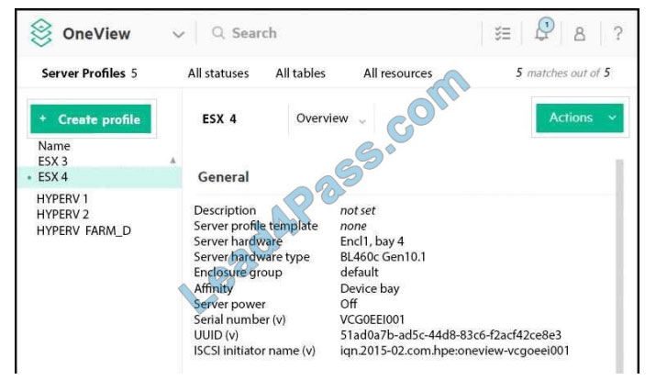Open the OneView main menu chevron

pos(179,34)
